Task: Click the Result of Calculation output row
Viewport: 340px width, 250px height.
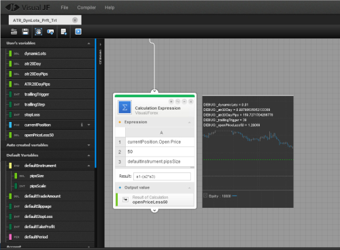Action: click(x=155, y=200)
